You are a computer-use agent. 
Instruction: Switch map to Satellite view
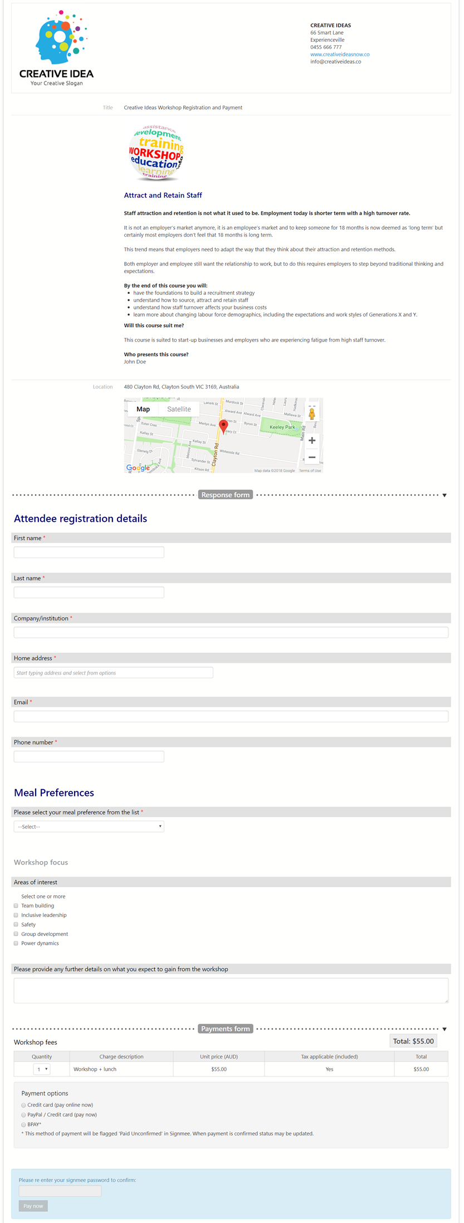click(179, 409)
